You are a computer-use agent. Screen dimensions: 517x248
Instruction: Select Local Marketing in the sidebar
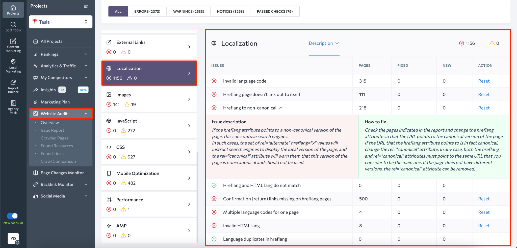13,65
